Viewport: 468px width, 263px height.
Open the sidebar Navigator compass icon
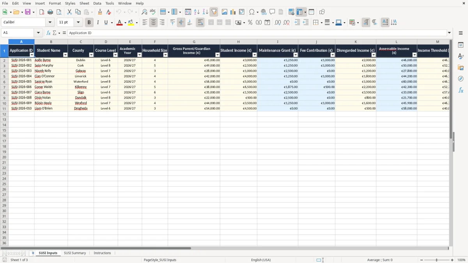[x=461, y=79]
